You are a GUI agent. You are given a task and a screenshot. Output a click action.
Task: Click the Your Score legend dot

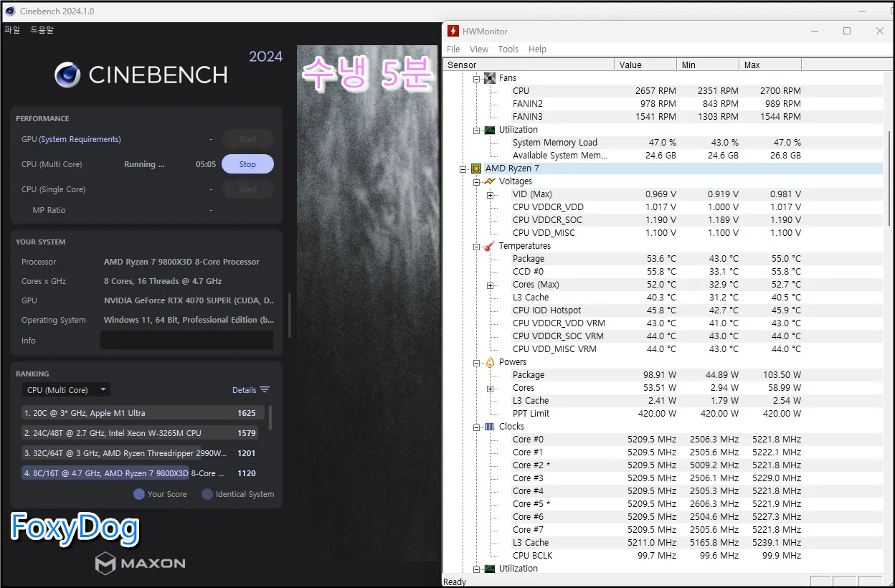click(139, 494)
